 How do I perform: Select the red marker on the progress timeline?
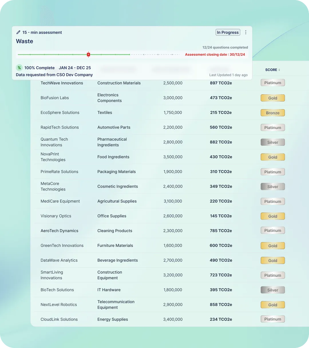coord(88,54)
